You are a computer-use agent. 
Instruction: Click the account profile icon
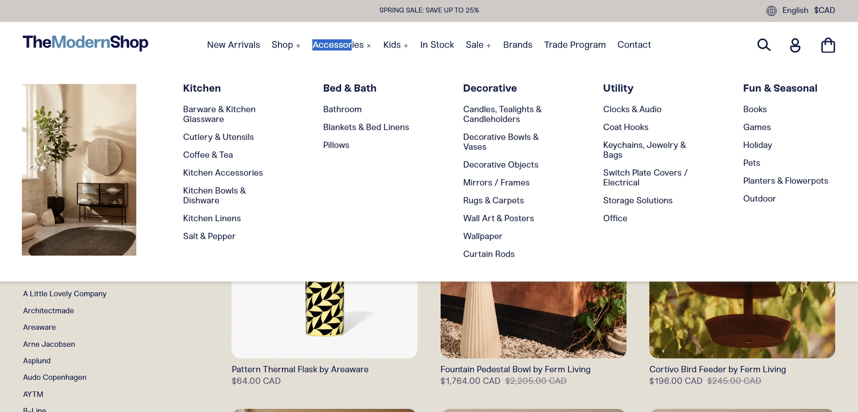pyautogui.click(x=795, y=45)
